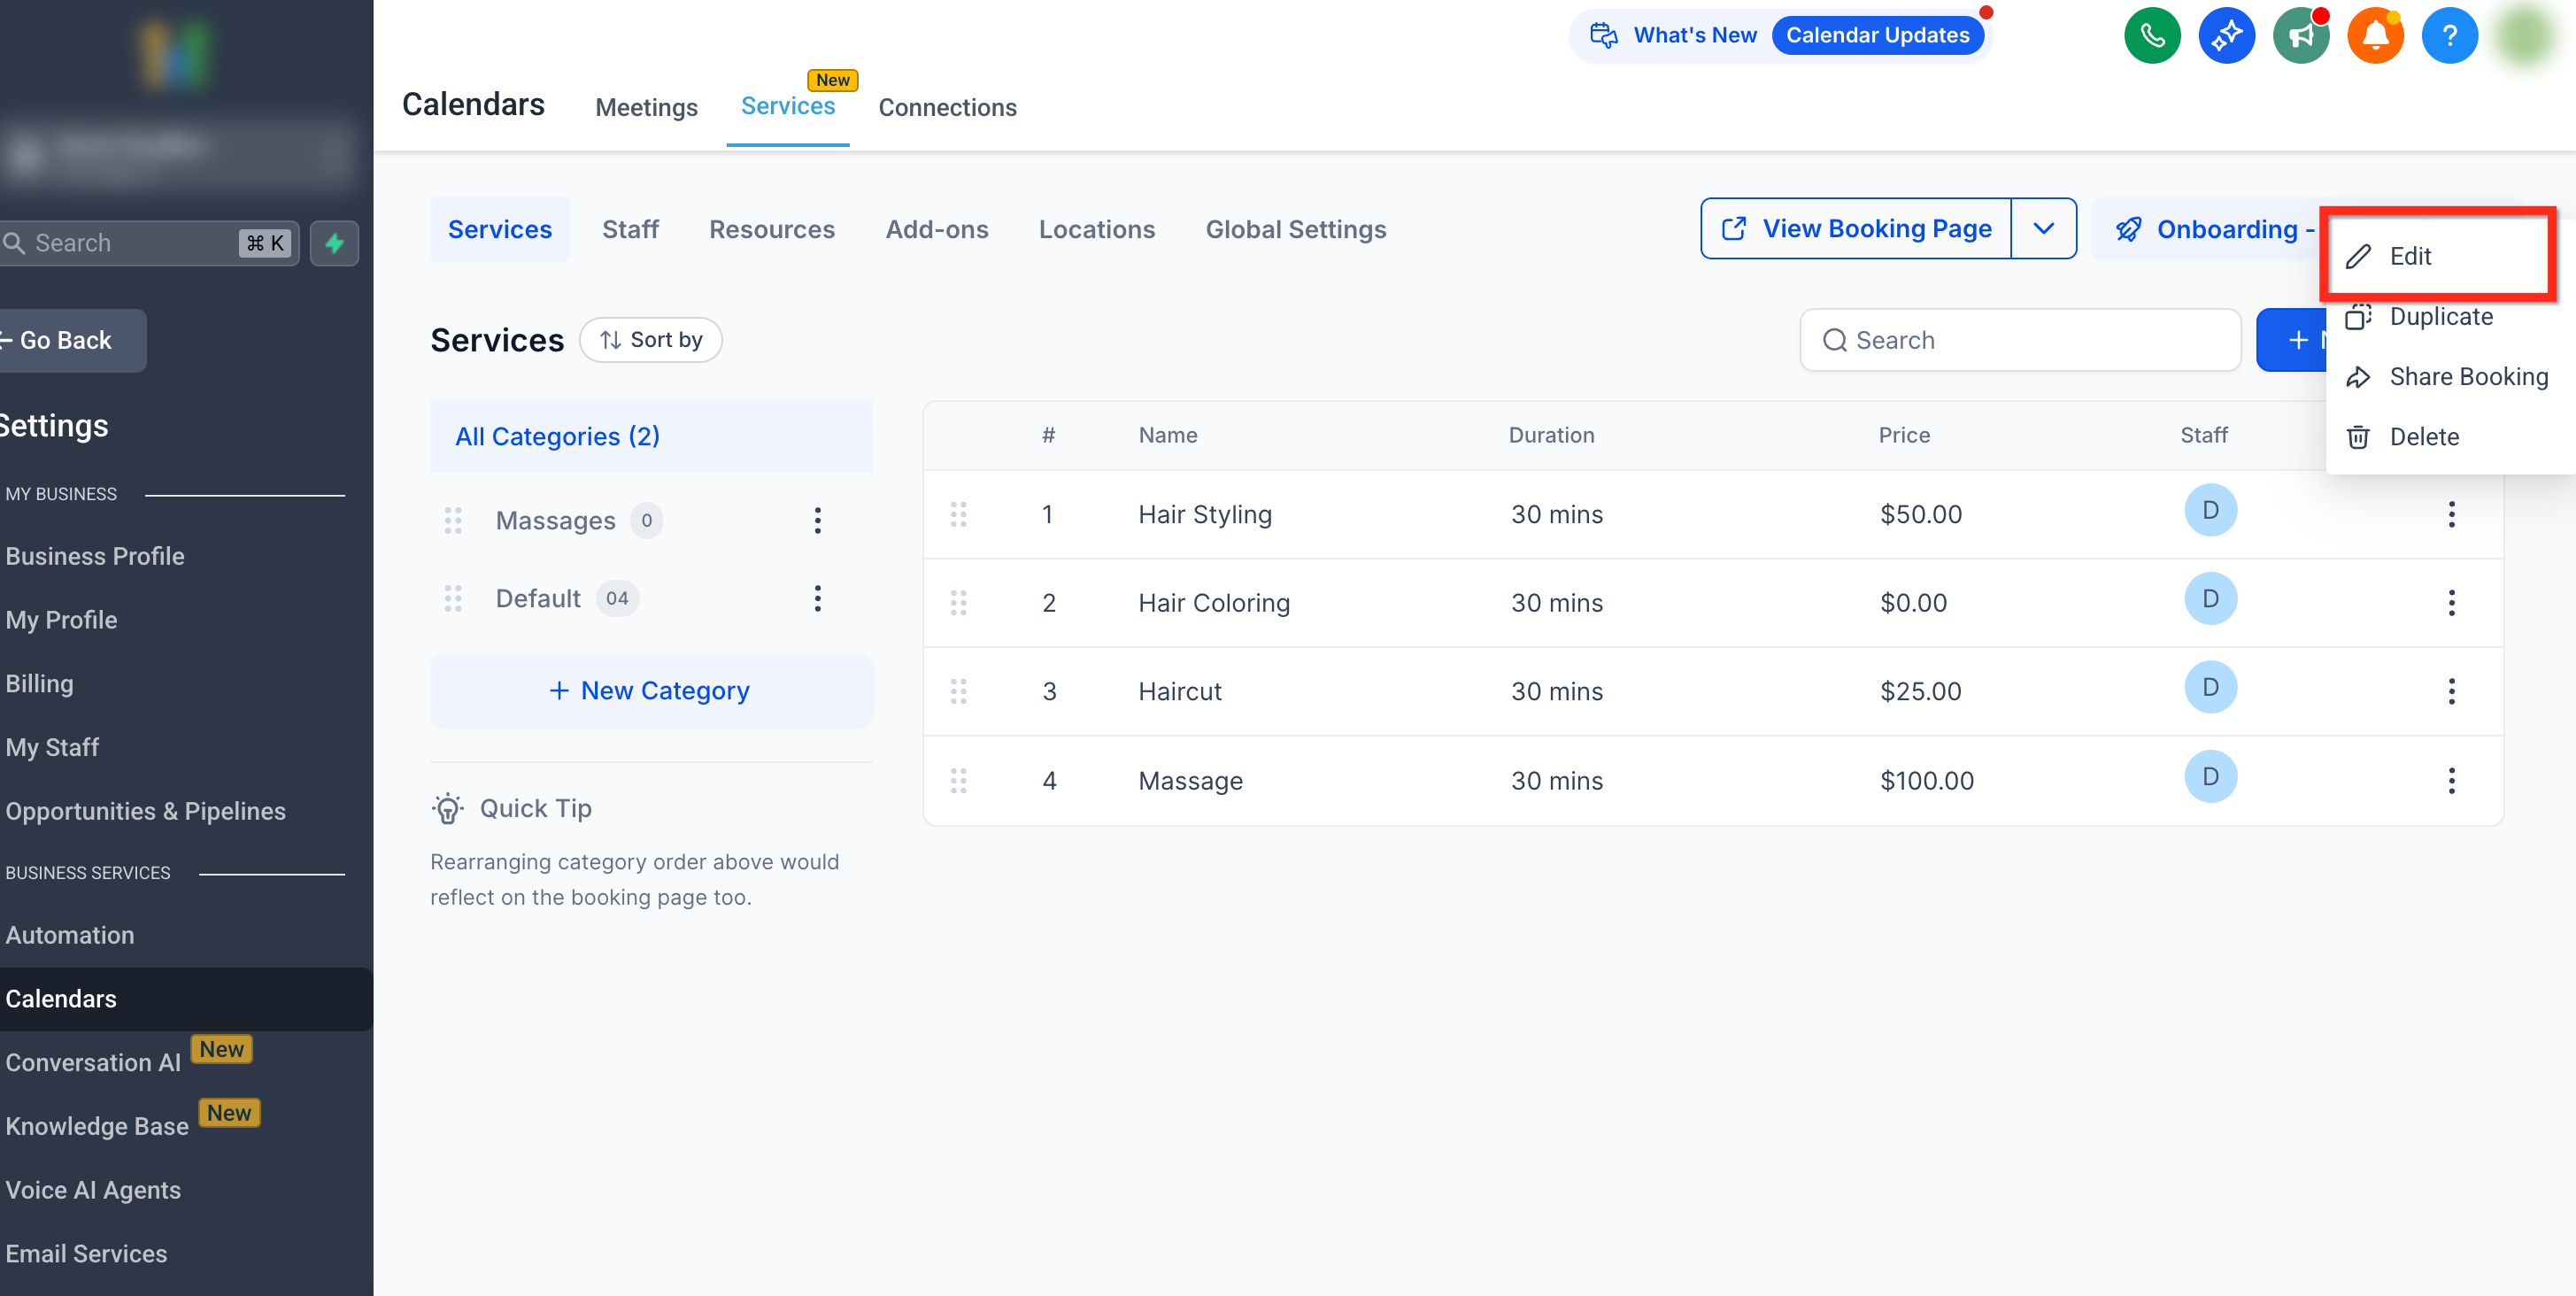Screen dimensions: 2576x1296
Task: Click the drag handle for Haircut row
Action: pyautogui.click(x=958, y=691)
